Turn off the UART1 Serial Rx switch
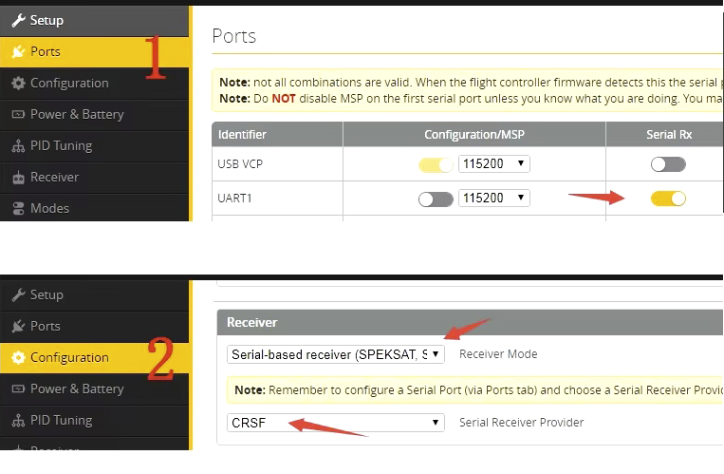This screenshot has width=724, height=474. point(668,199)
